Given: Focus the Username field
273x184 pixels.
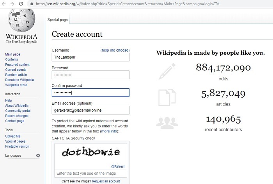Looking at the screenshot, I should pyautogui.click(x=90, y=57).
